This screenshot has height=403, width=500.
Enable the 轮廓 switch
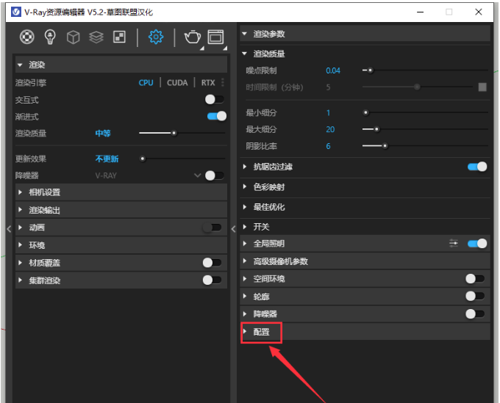(x=475, y=297)
